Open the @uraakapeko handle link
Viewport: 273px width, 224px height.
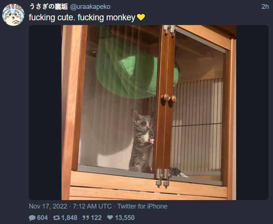point(90,7)
